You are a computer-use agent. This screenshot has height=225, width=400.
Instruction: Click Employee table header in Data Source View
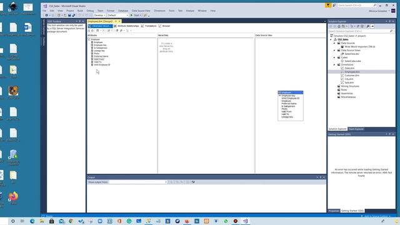point(290,92)
